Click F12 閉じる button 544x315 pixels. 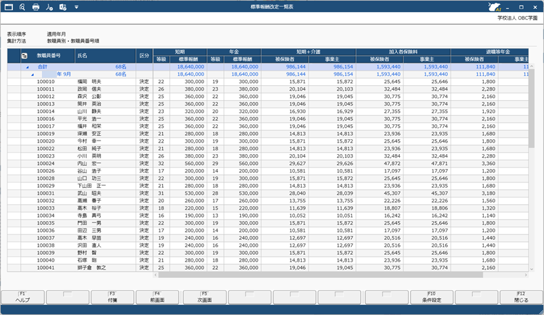pyautogui.click(x=521, y=296)
